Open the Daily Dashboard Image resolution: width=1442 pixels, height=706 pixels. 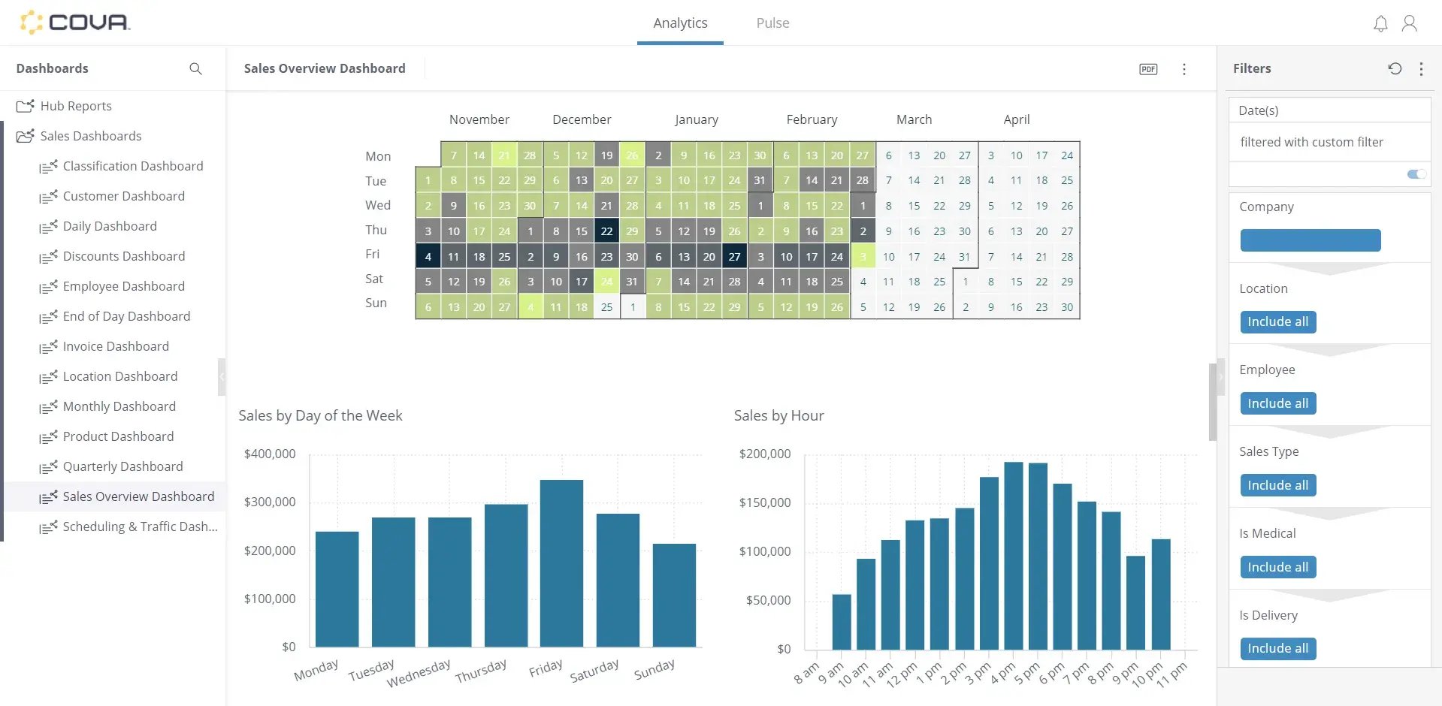point(109,226)
